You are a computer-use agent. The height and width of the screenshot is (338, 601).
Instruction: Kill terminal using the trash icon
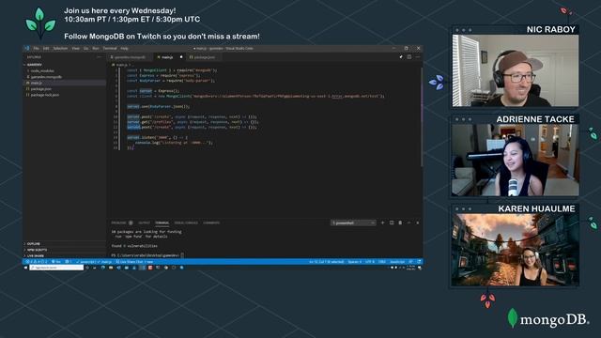coord(400,223)
